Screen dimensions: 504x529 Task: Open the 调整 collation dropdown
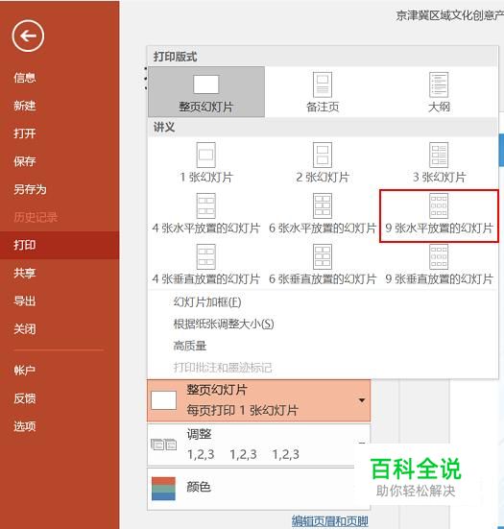coord(259,445)
